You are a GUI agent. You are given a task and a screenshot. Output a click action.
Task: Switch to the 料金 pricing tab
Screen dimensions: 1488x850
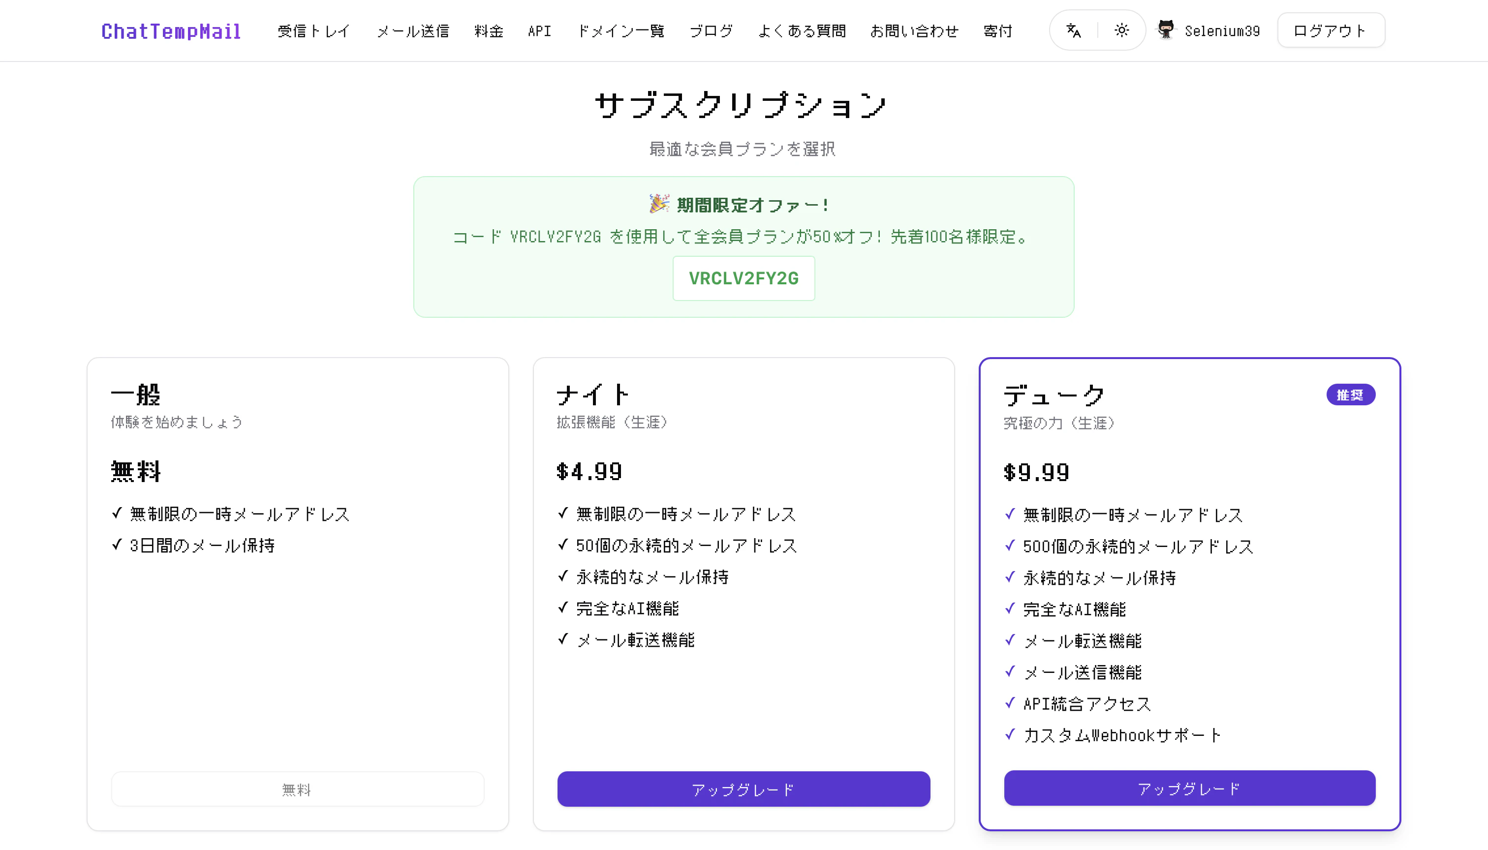(x=489, y=31)
